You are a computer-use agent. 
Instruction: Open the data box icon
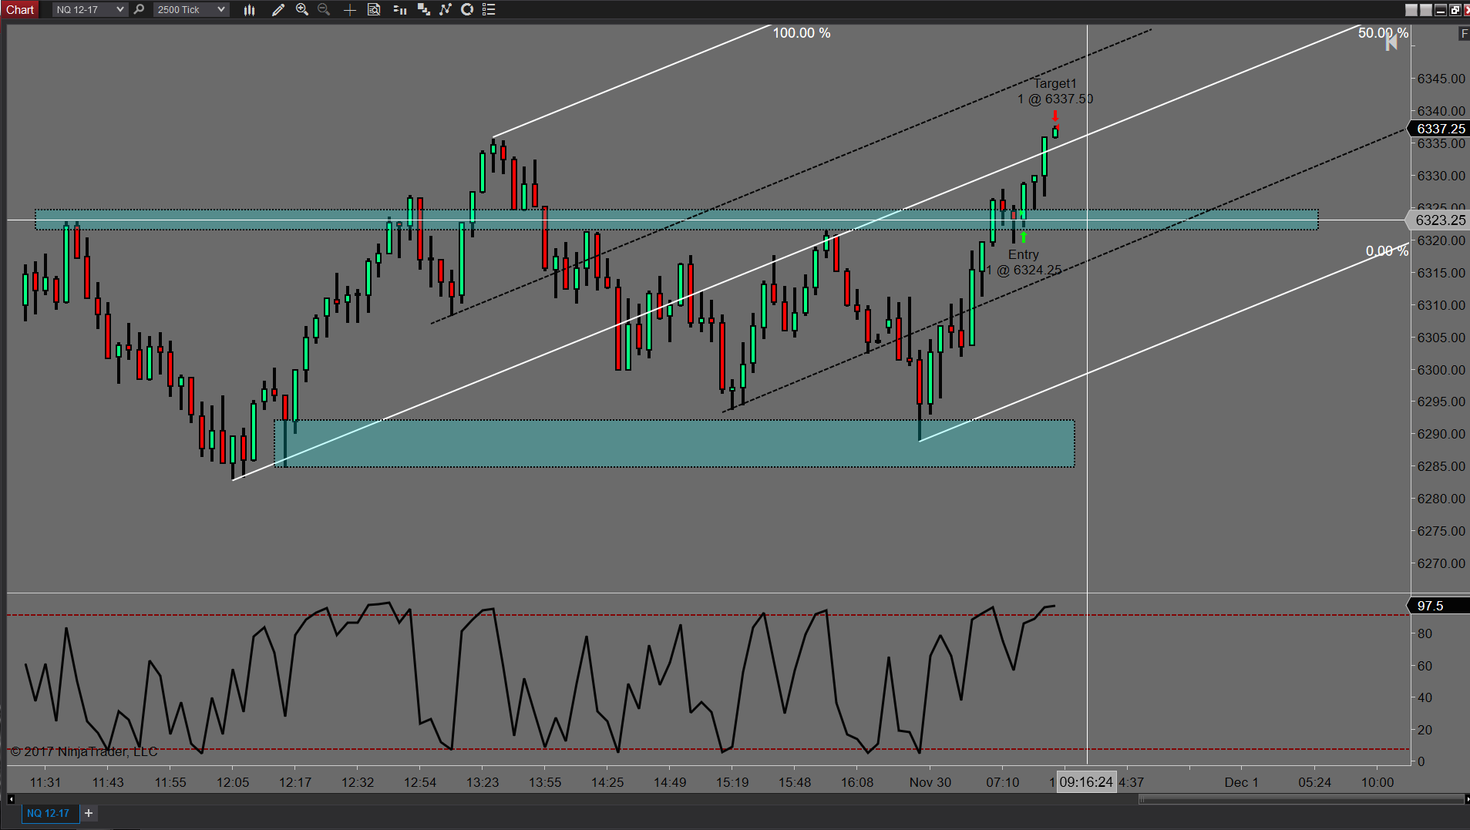pos(374,9)
